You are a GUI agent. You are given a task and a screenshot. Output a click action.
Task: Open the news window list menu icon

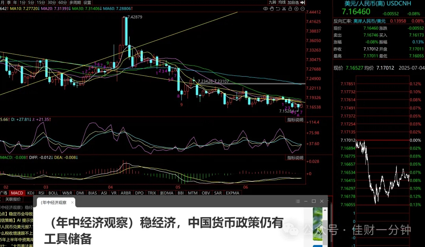point(297,201)
